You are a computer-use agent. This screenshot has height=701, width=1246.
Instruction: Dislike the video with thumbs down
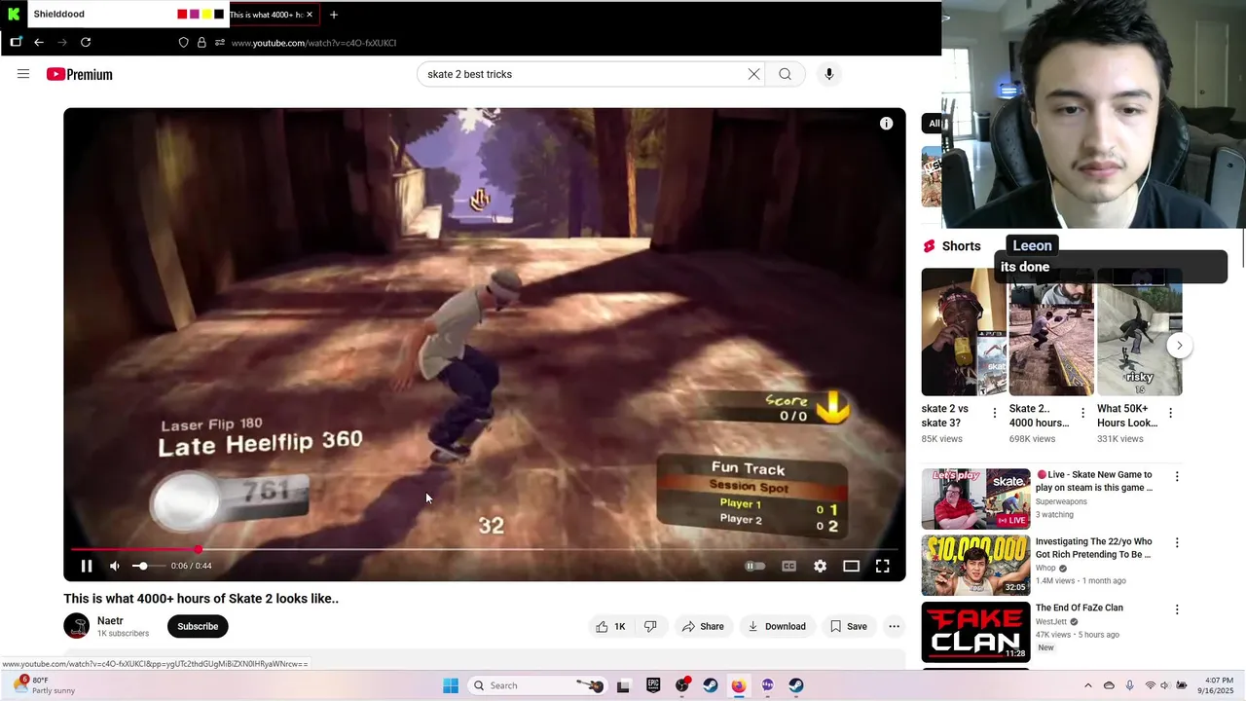pyautogui.click(x=650, y=626)
